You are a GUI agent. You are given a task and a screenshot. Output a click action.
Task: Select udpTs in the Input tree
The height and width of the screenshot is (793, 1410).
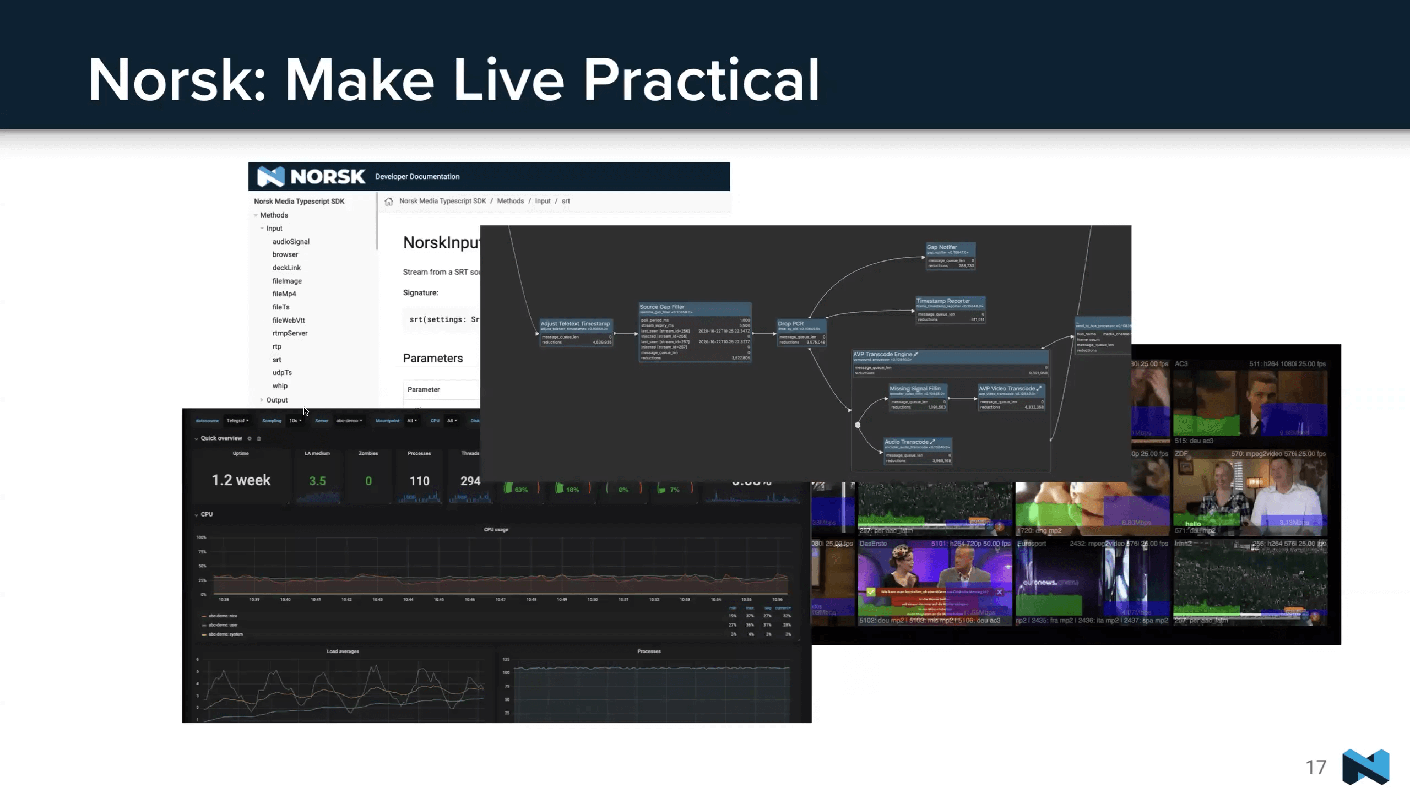coord(282,373)
